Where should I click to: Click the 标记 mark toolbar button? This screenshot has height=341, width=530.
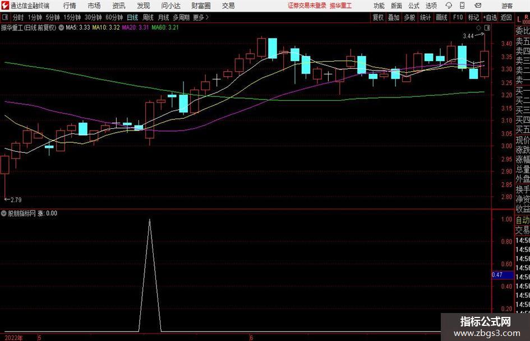[473, 17]
